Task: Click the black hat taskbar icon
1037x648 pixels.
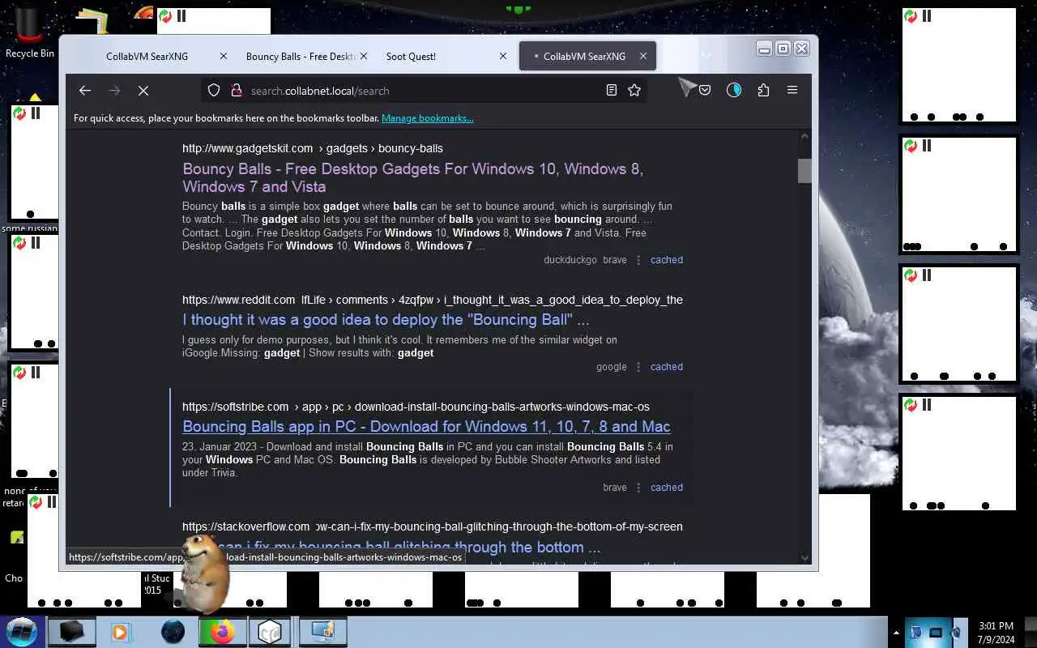Action: 71,632
